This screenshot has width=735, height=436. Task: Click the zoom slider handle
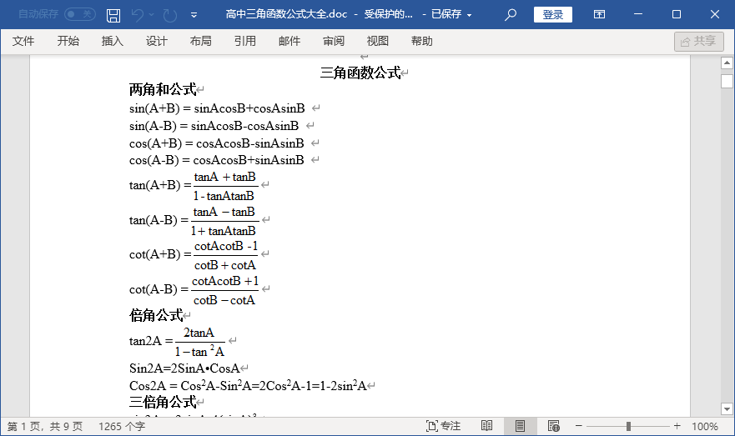(x=630, y=426)
